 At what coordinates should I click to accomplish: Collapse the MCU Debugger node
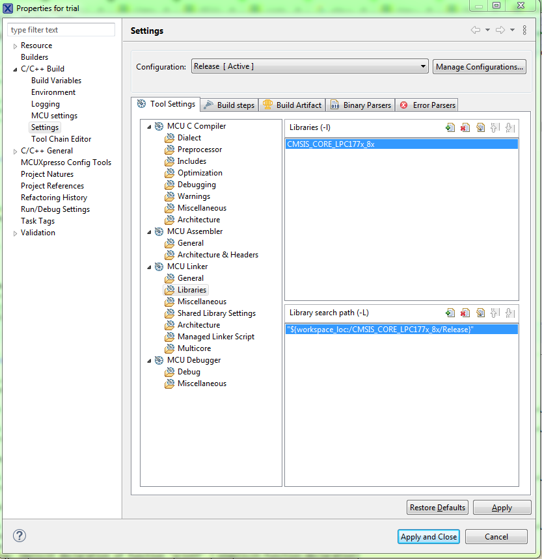pos(149,361)
